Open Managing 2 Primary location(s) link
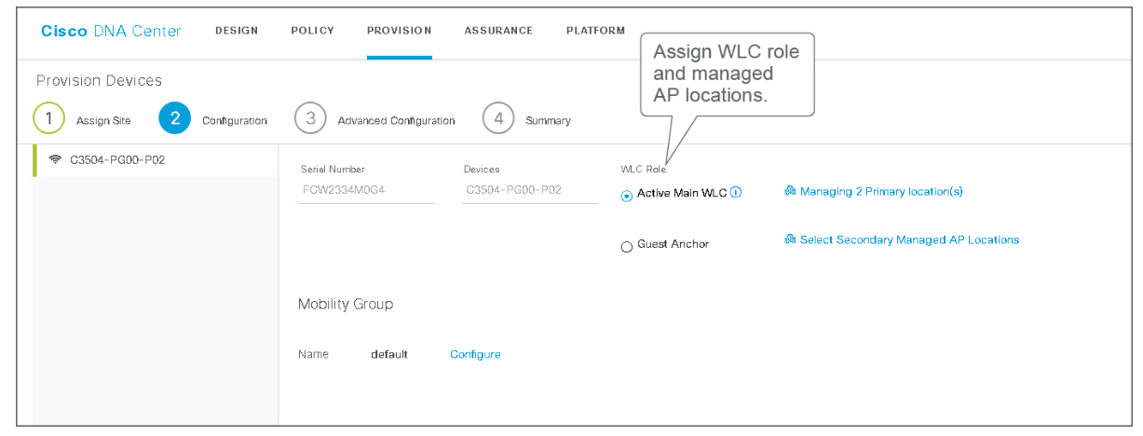Viewport: 1143px width, 436px height. click(880, 192)
